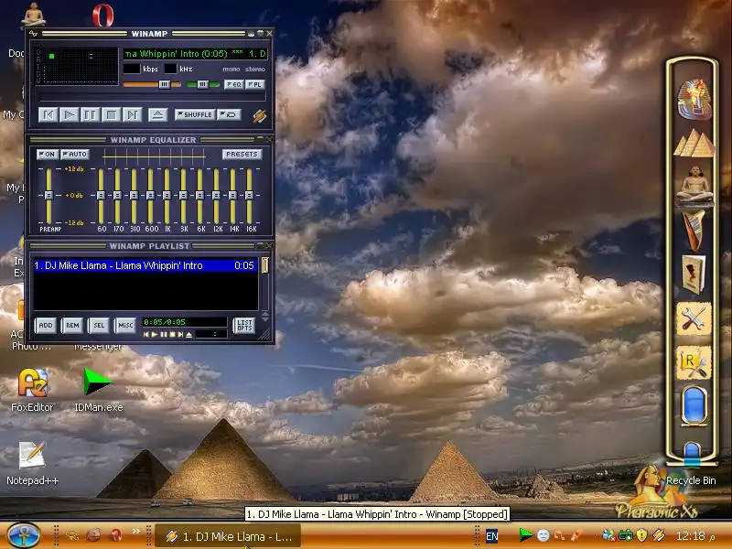Click the 16K equalizer band slider

[249, 196]
